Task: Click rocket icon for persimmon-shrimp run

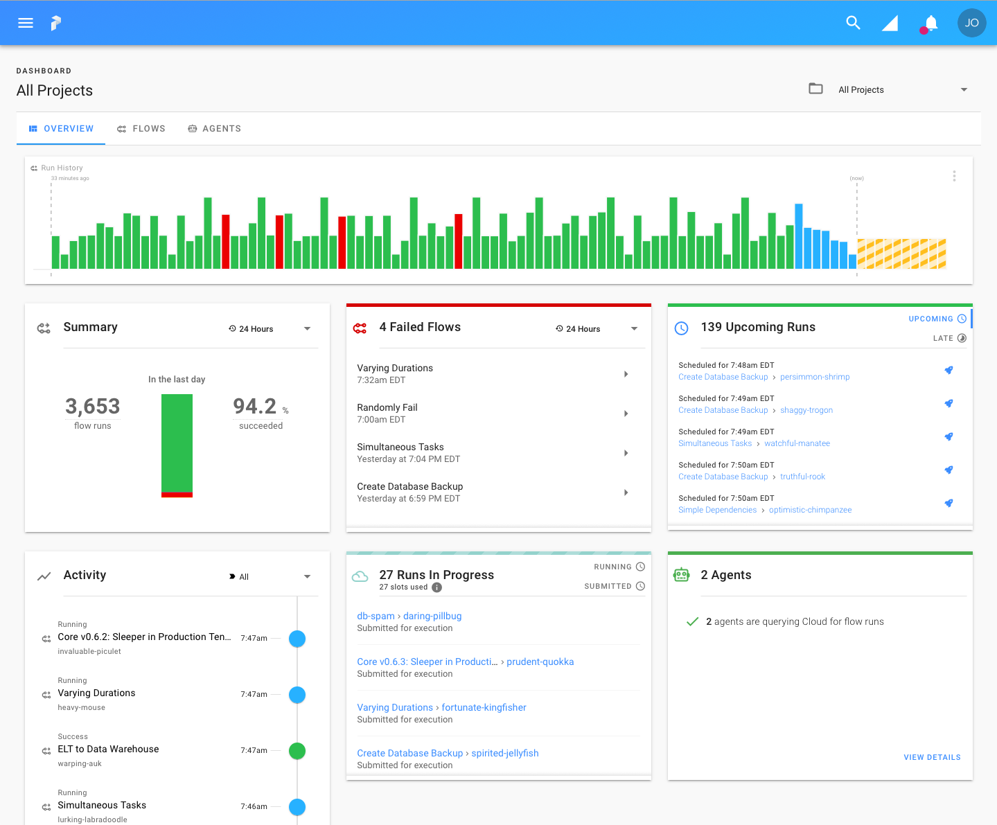Action: click(949, 370)
